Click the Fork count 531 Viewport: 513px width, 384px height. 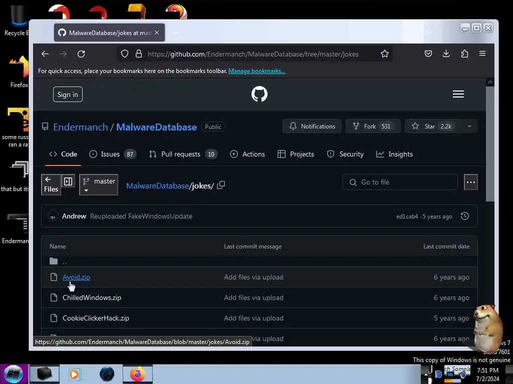[x=386, y=126]
